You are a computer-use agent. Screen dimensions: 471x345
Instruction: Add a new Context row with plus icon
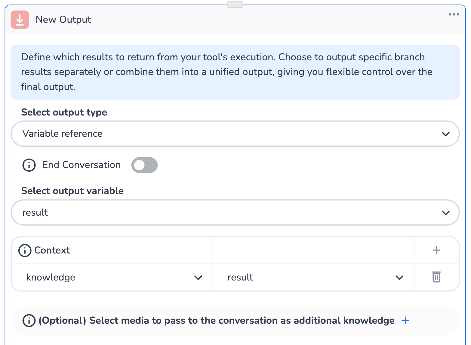click(436, 250)
